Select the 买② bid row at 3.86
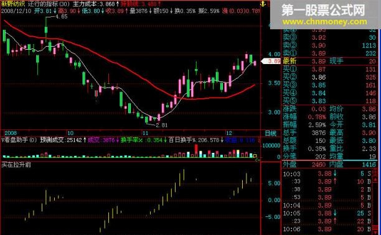 [x=329, y=78]
